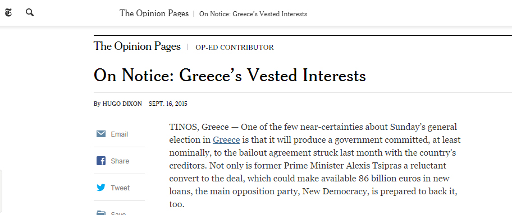Follow the Greece hyperlink in the article
Viewport: 512px width, 215px height.
coord(226,140)
